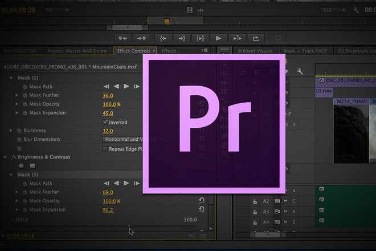Image resolution: width=376 pixels, height=251 pixels.
Task: Click the Mark Out button
Action: (141, 38)
